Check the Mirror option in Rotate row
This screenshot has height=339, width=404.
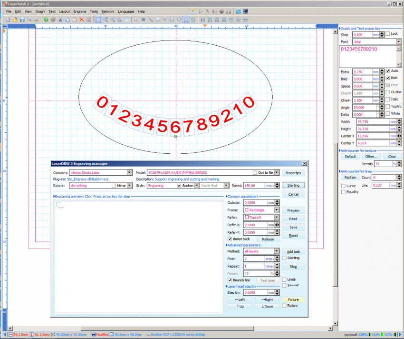coord(113,186)
